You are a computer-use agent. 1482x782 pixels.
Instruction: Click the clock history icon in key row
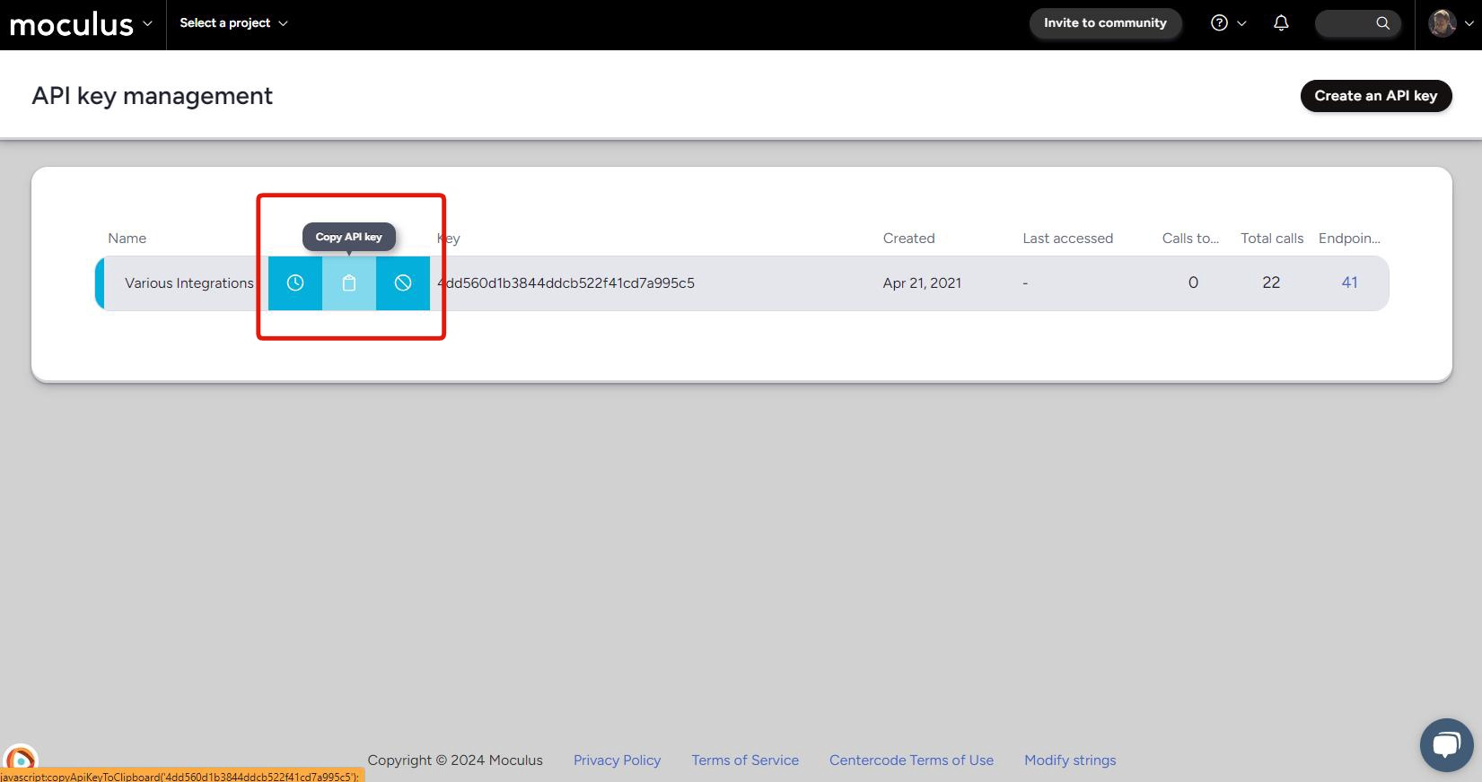[x=294, y=283]
